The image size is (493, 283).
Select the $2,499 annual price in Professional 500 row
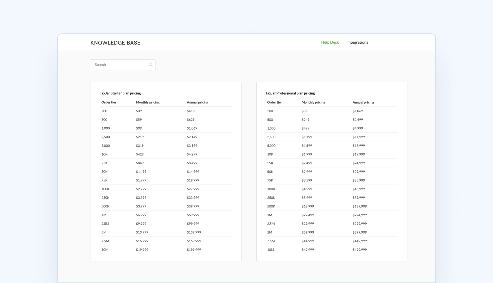pos(358,120)
